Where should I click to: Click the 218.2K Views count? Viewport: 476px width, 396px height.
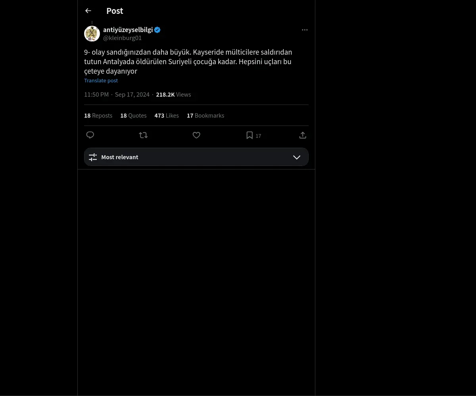173,95
